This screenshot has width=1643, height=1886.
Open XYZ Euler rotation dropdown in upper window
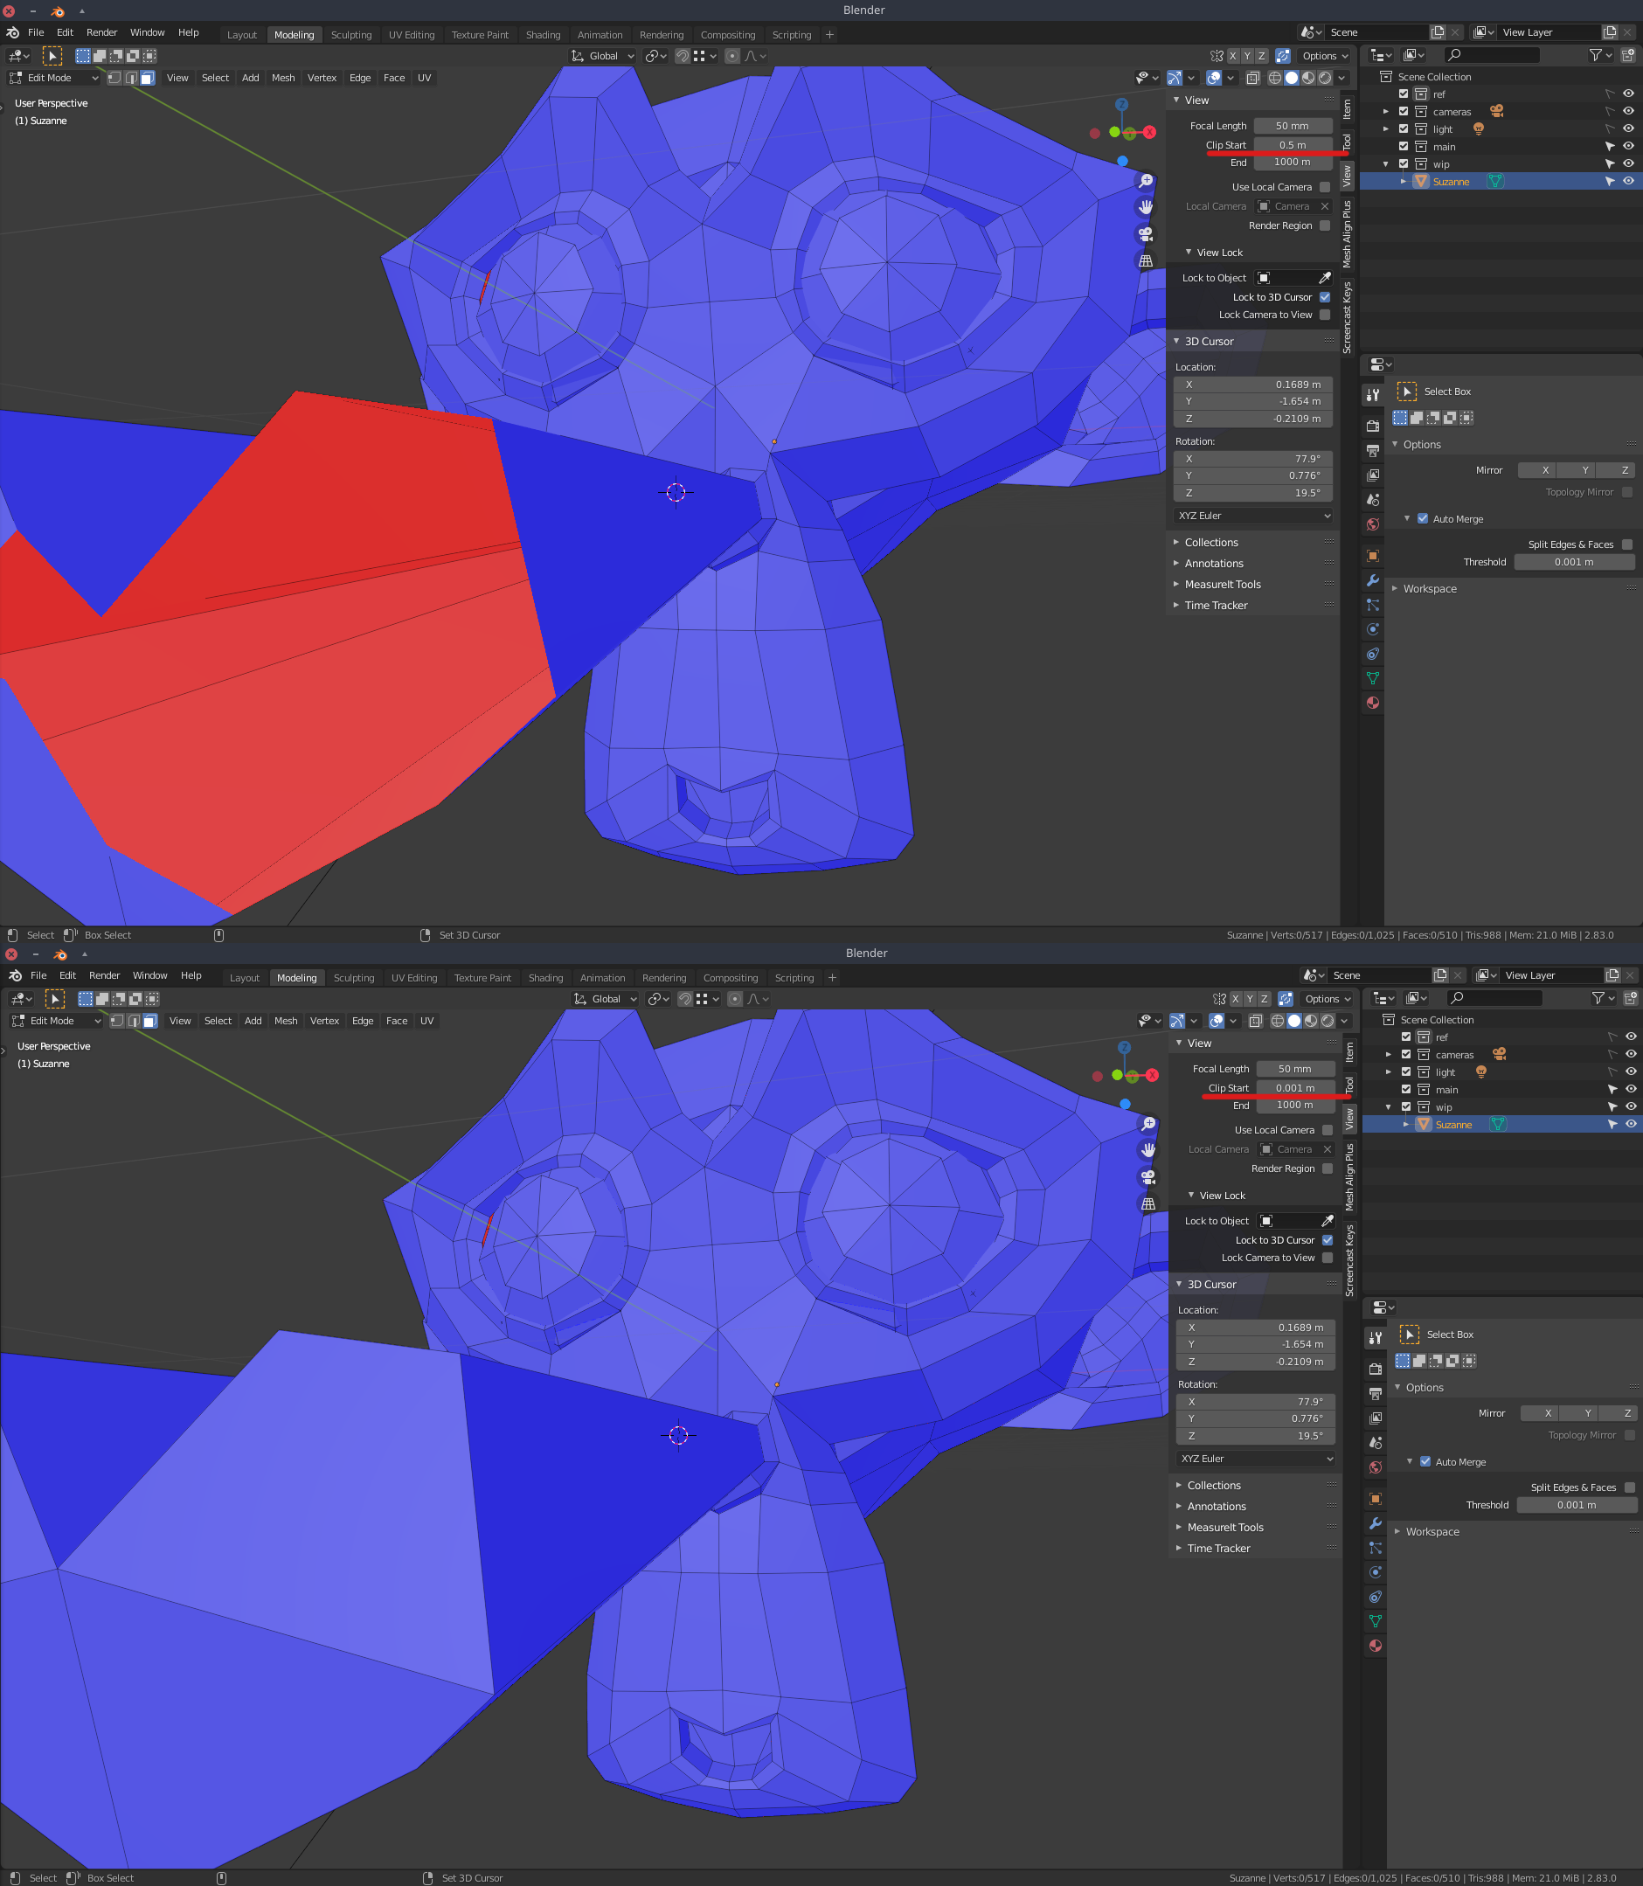pos(1252,516)
